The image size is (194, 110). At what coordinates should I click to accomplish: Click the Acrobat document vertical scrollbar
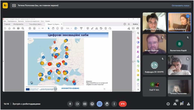tap(133, 61)
